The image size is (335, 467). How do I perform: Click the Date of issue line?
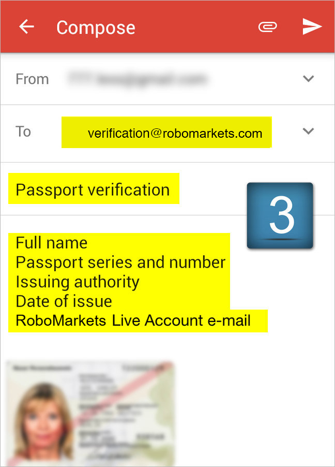click(64, 301)
